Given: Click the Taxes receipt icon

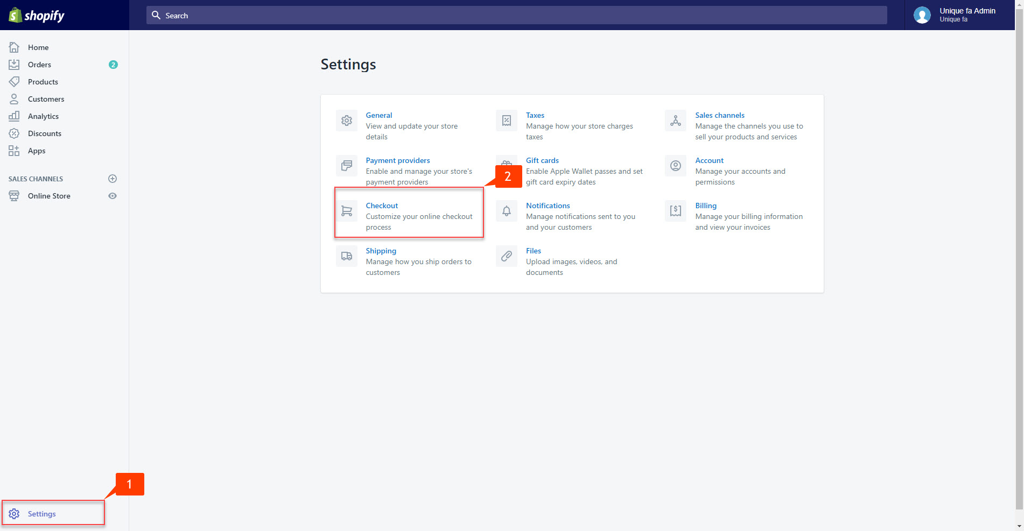Looking at the screenshot, I should [x=507, y=121].
